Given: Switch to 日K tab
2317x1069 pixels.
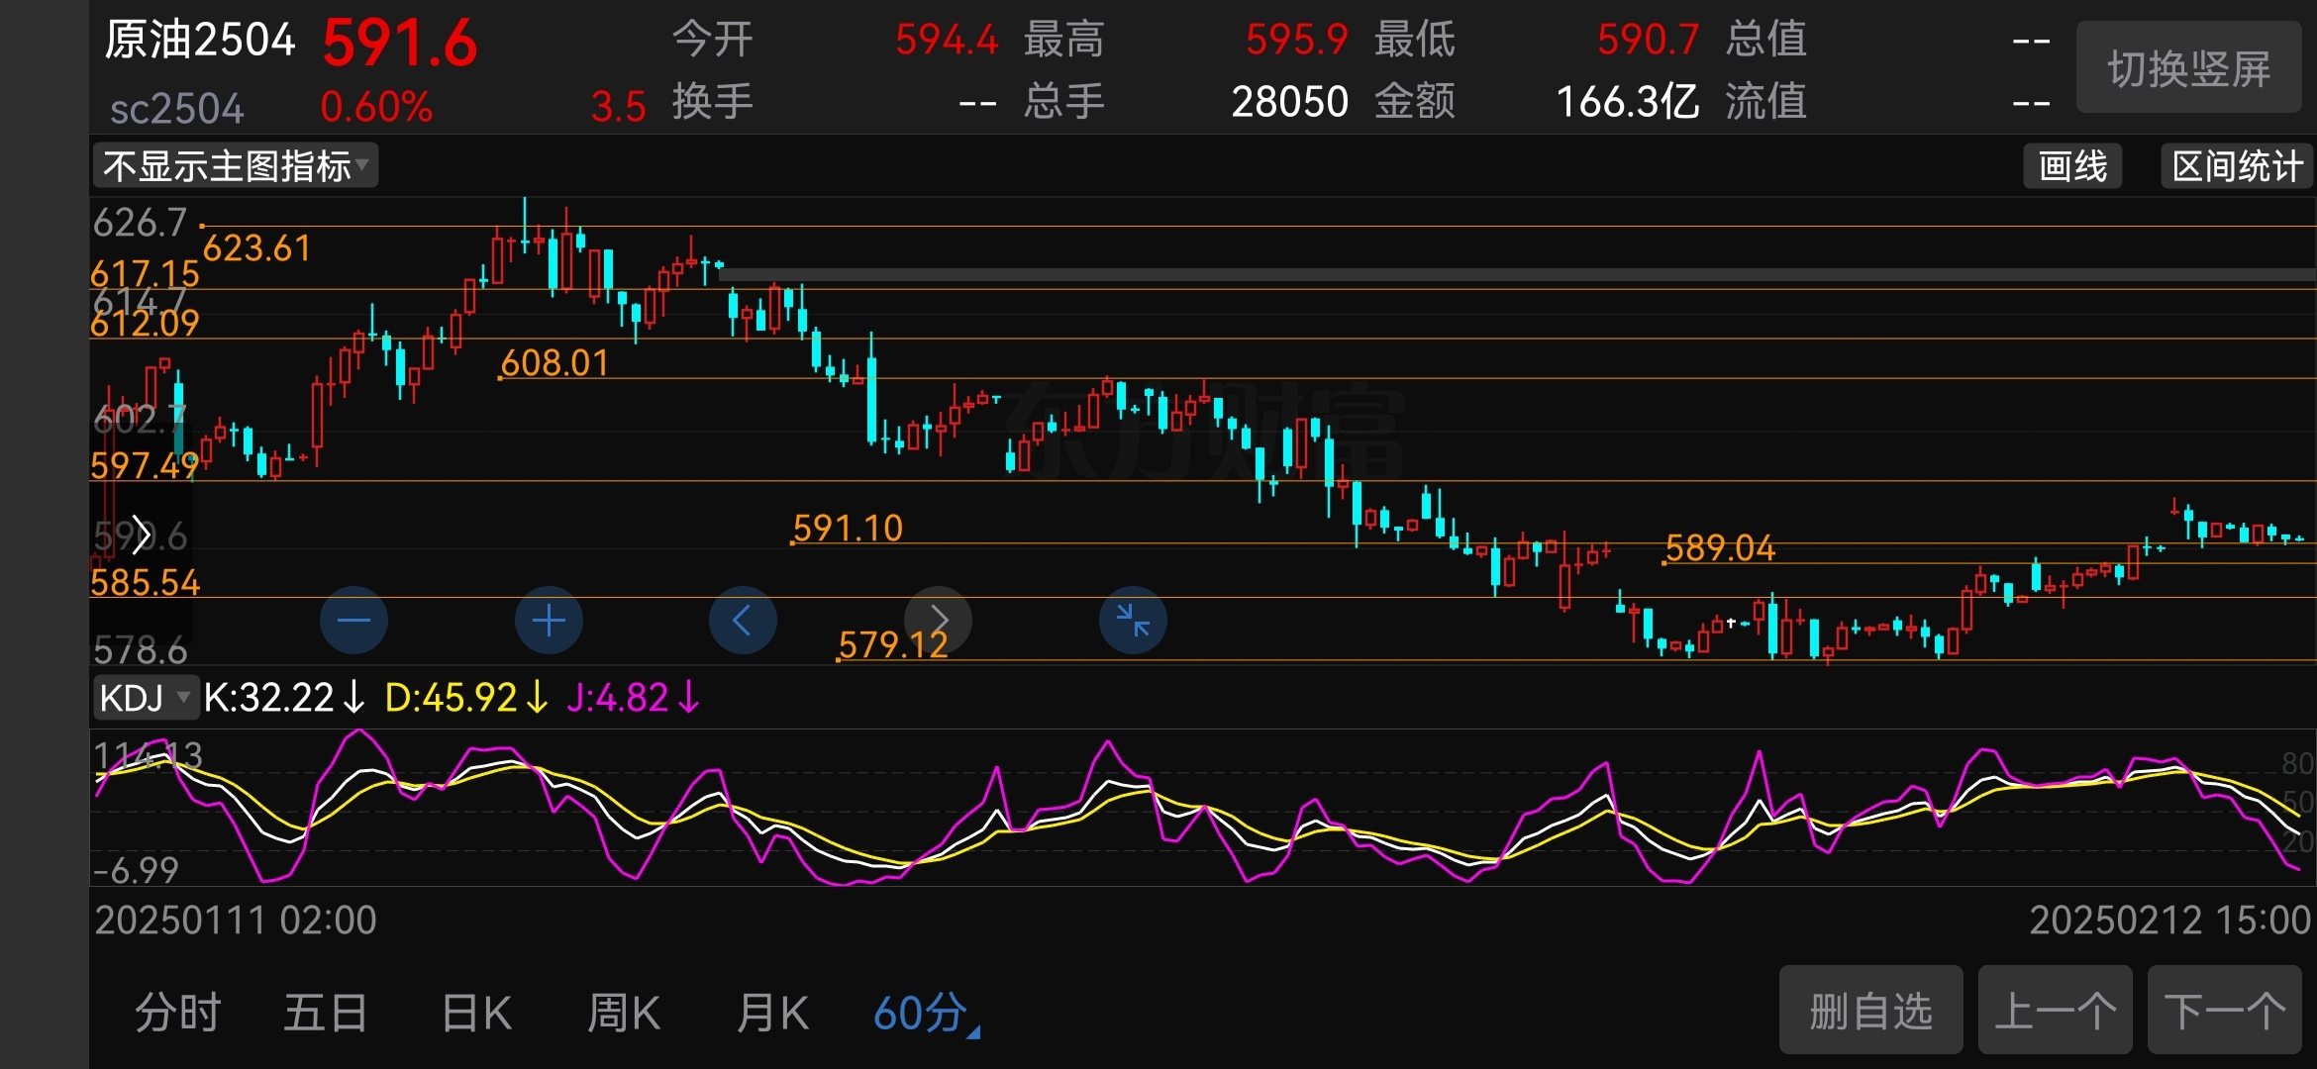Looking at the screenshot, I should pos(476,1014).
